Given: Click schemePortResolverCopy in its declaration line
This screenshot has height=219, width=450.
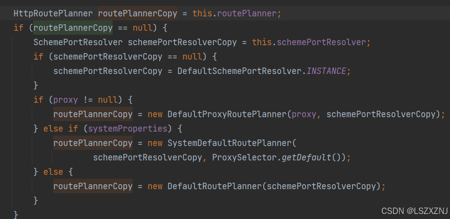Looking at the screenshot, I should (x=182, y=42).
